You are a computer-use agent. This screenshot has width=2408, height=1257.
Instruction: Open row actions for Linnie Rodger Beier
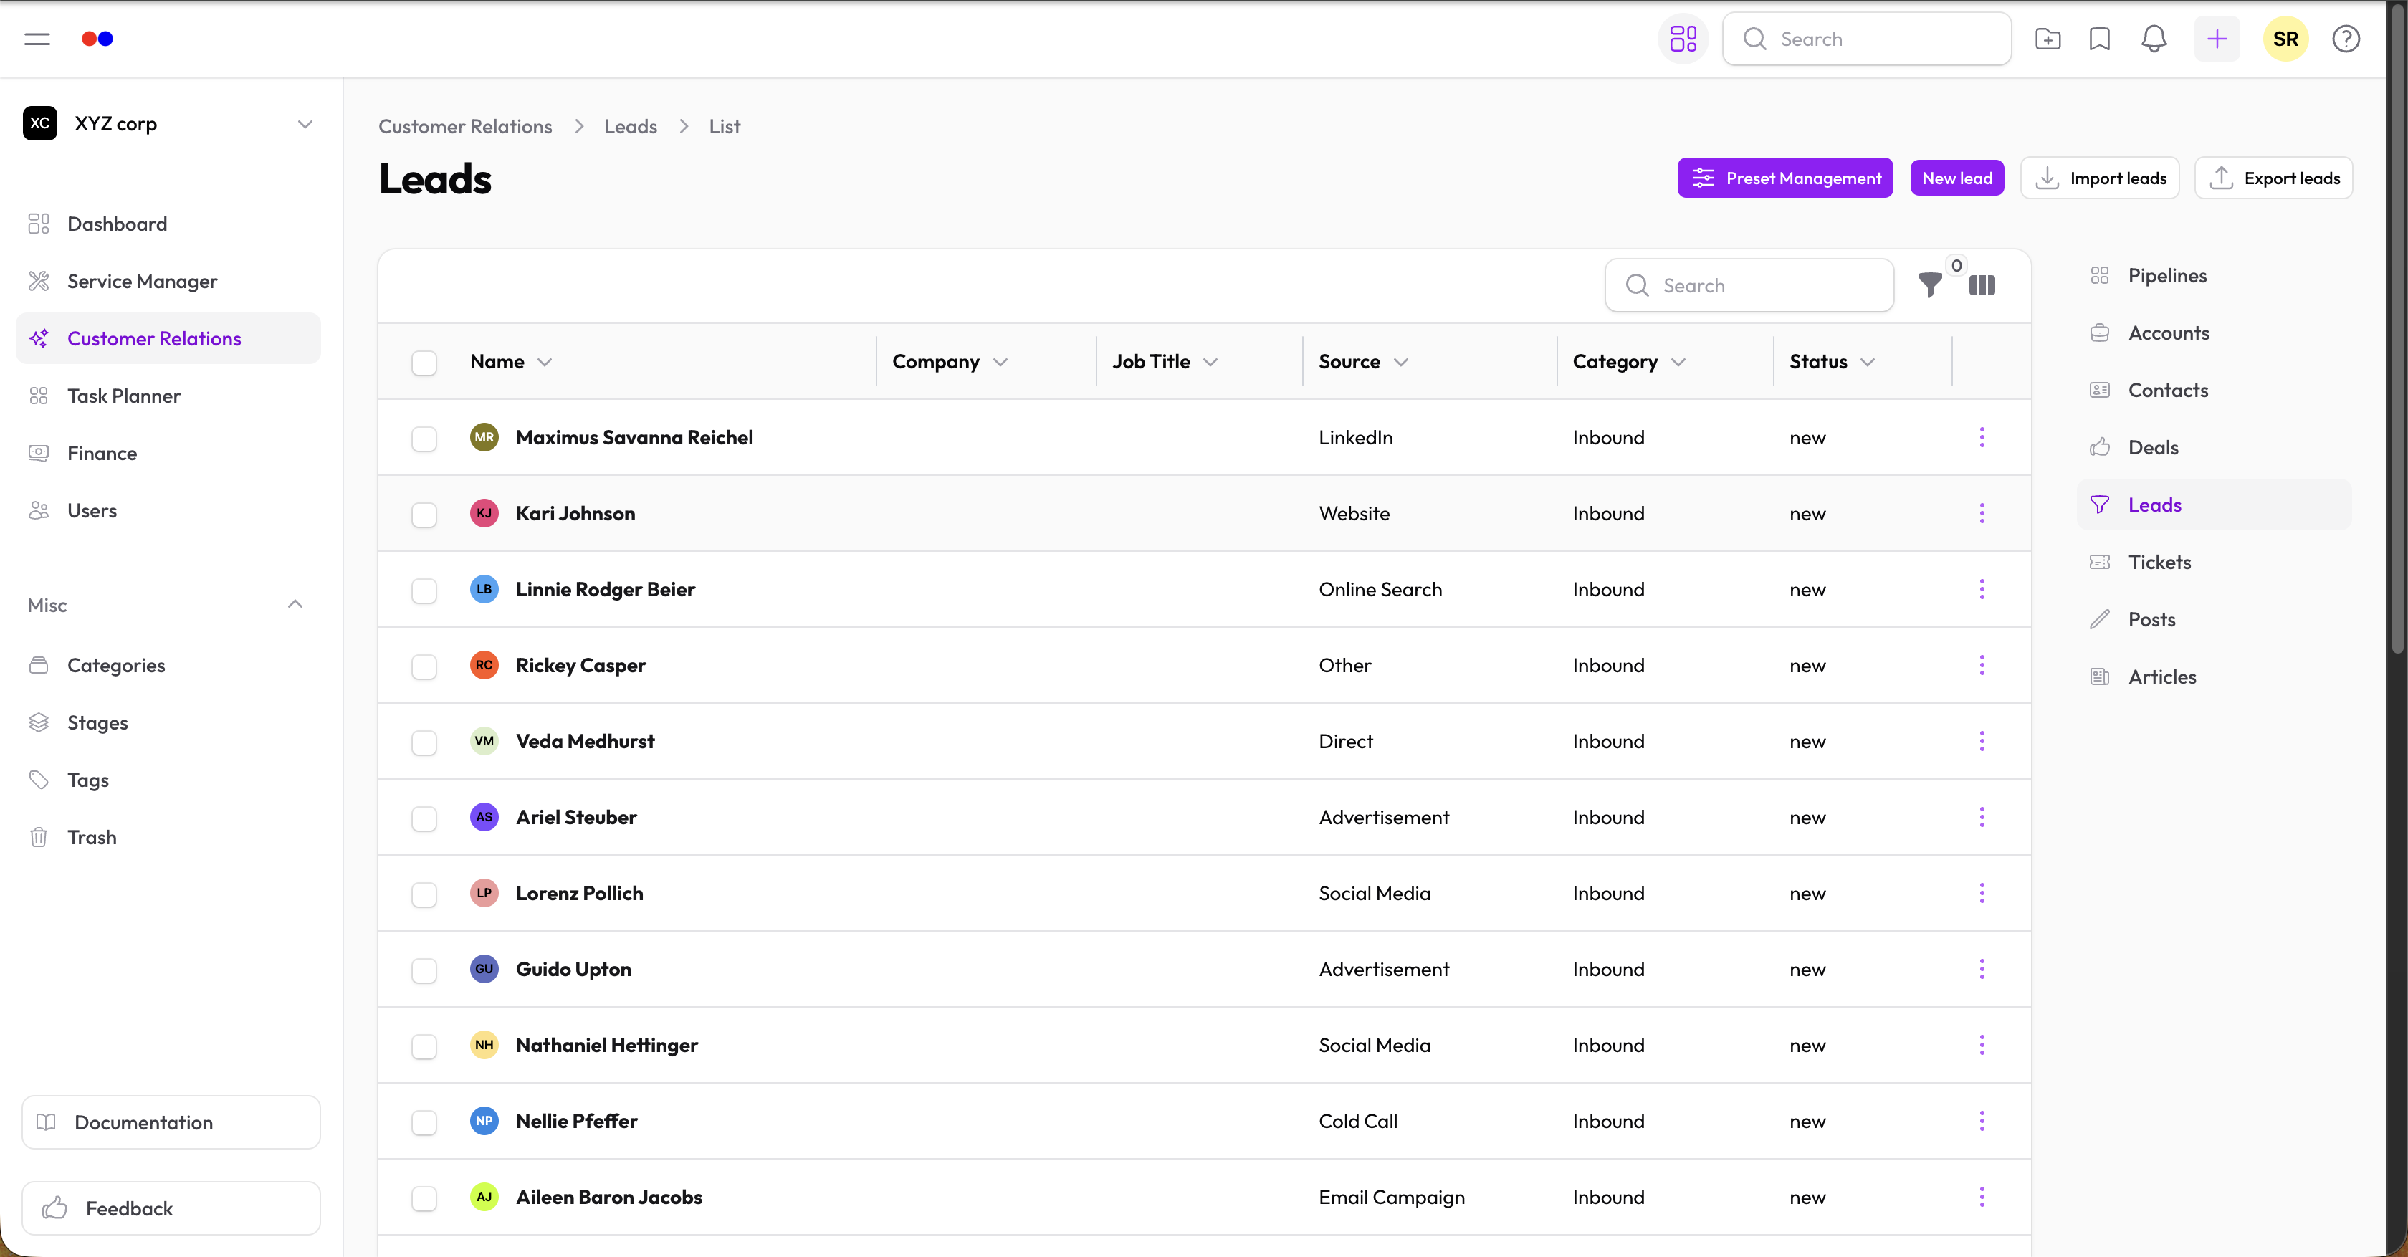point(1982,589)
